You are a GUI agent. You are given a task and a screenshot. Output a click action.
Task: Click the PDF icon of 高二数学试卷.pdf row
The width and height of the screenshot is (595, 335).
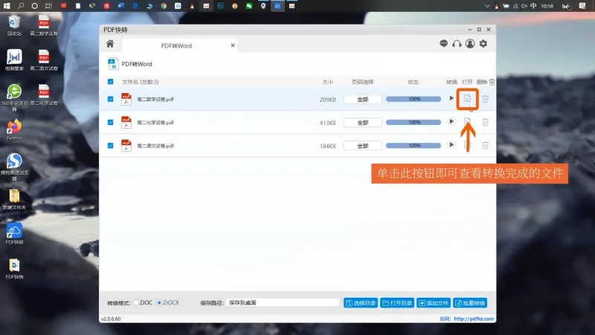126,99
